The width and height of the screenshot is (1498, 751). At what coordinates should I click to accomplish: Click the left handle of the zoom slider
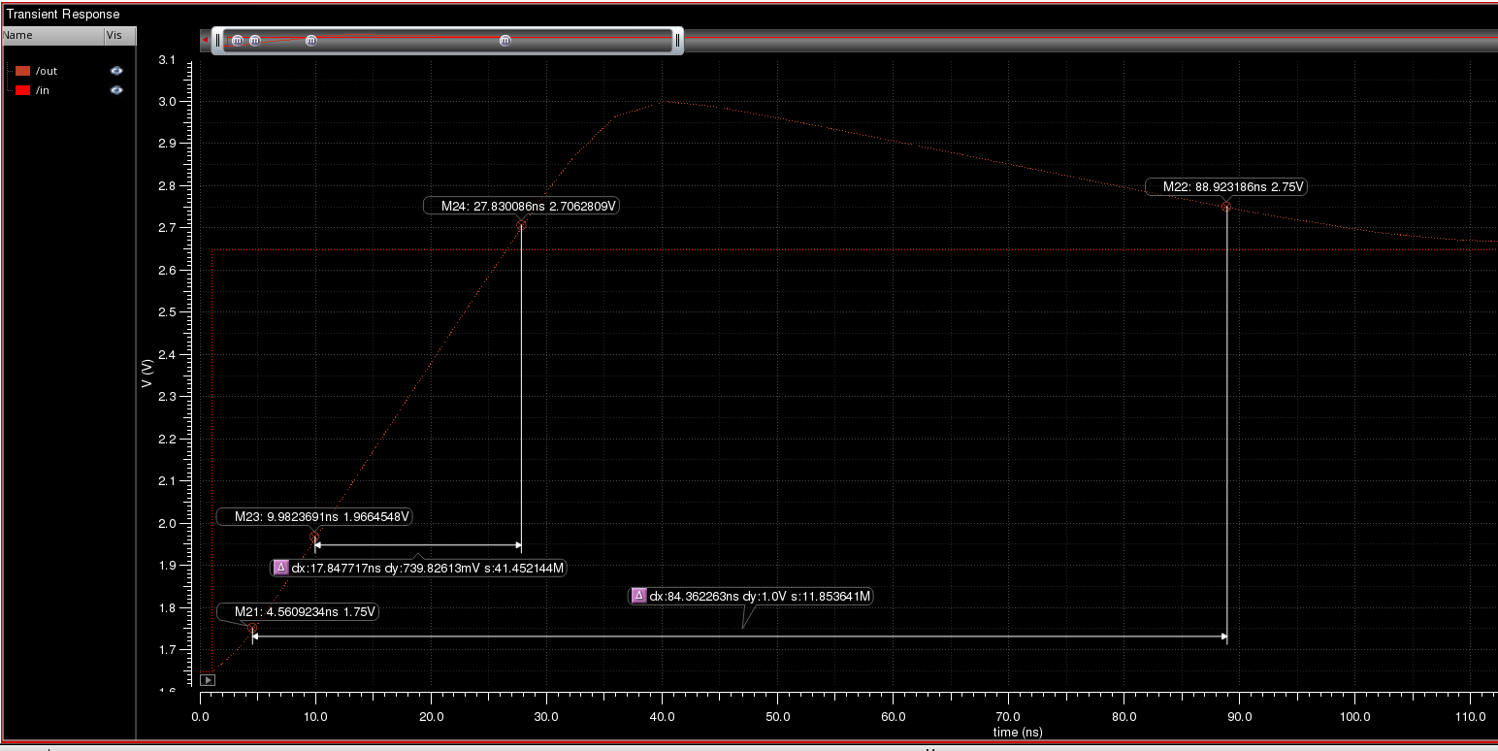tap(217, 40)
